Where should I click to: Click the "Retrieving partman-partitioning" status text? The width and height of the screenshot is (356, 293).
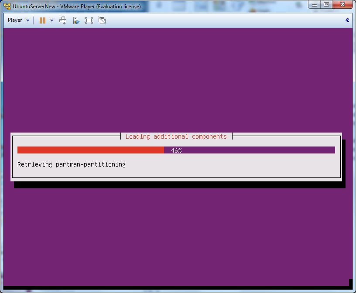coord(72,164)
